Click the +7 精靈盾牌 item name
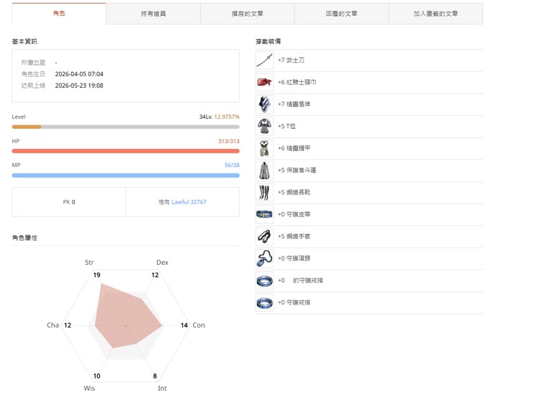 294,104
